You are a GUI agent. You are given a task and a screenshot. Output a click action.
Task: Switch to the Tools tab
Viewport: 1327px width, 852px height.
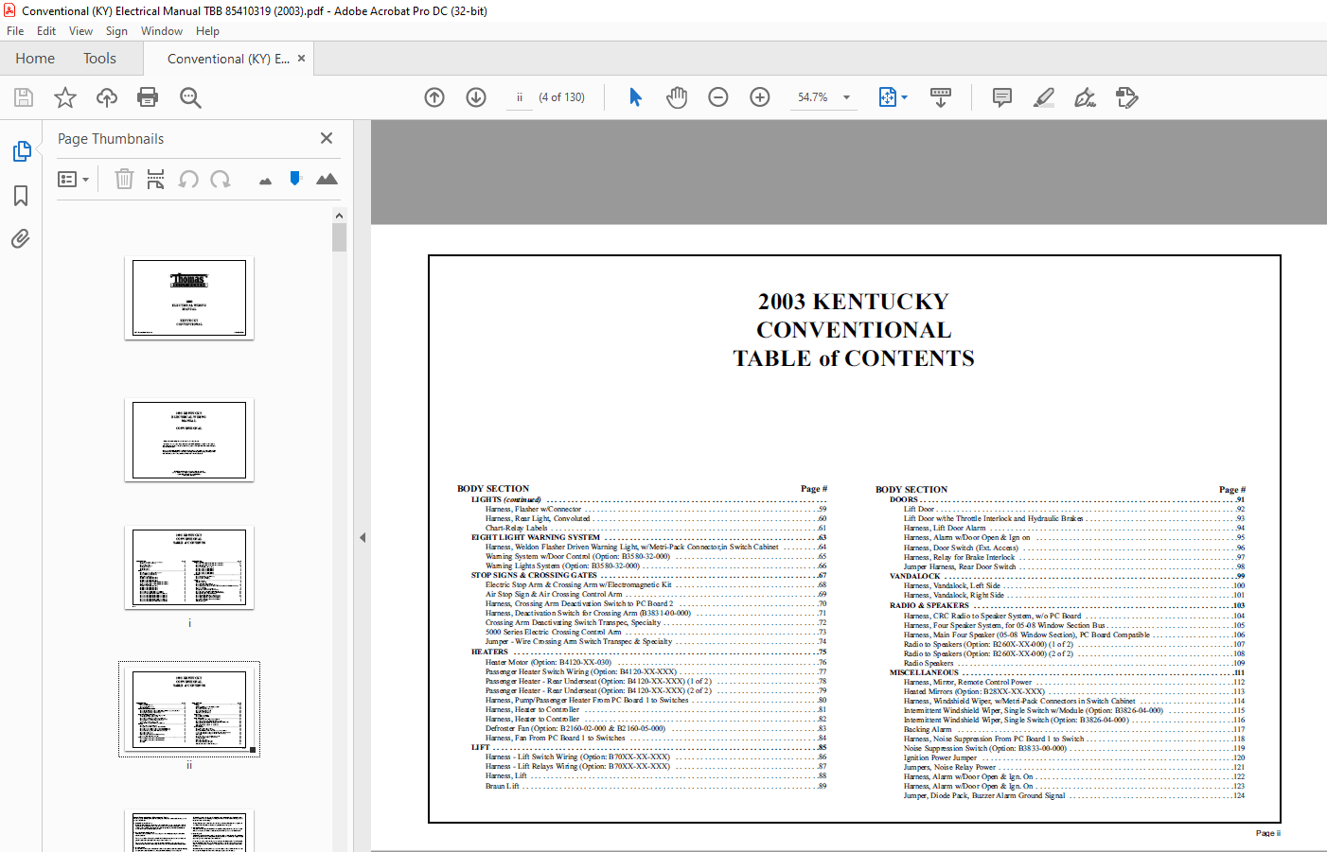[x=99, y=59]
